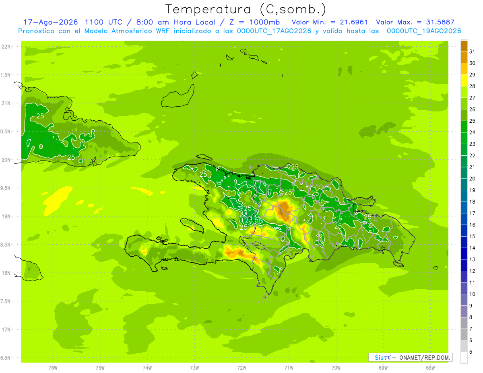This screenshot has width=483, height=373.
Task: Click the "19N" latitude axis label
Action: click(6, 216)
